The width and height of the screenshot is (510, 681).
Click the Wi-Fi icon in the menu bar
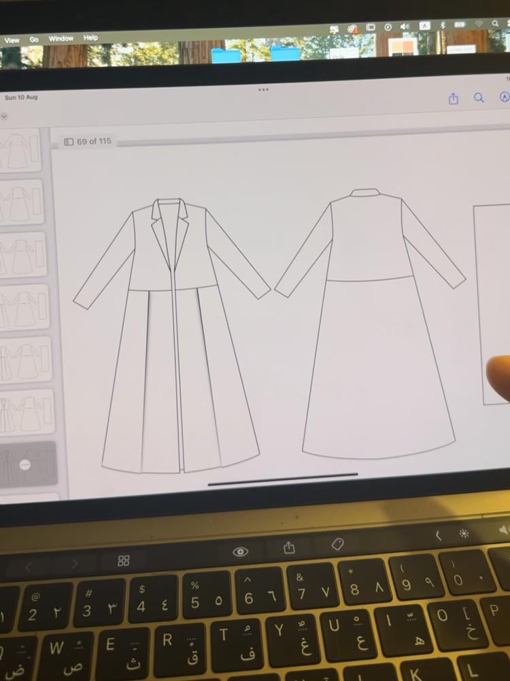479,24
